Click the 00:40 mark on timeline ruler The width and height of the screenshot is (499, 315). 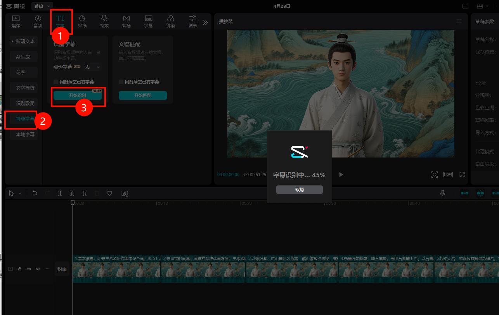[414, 203]
